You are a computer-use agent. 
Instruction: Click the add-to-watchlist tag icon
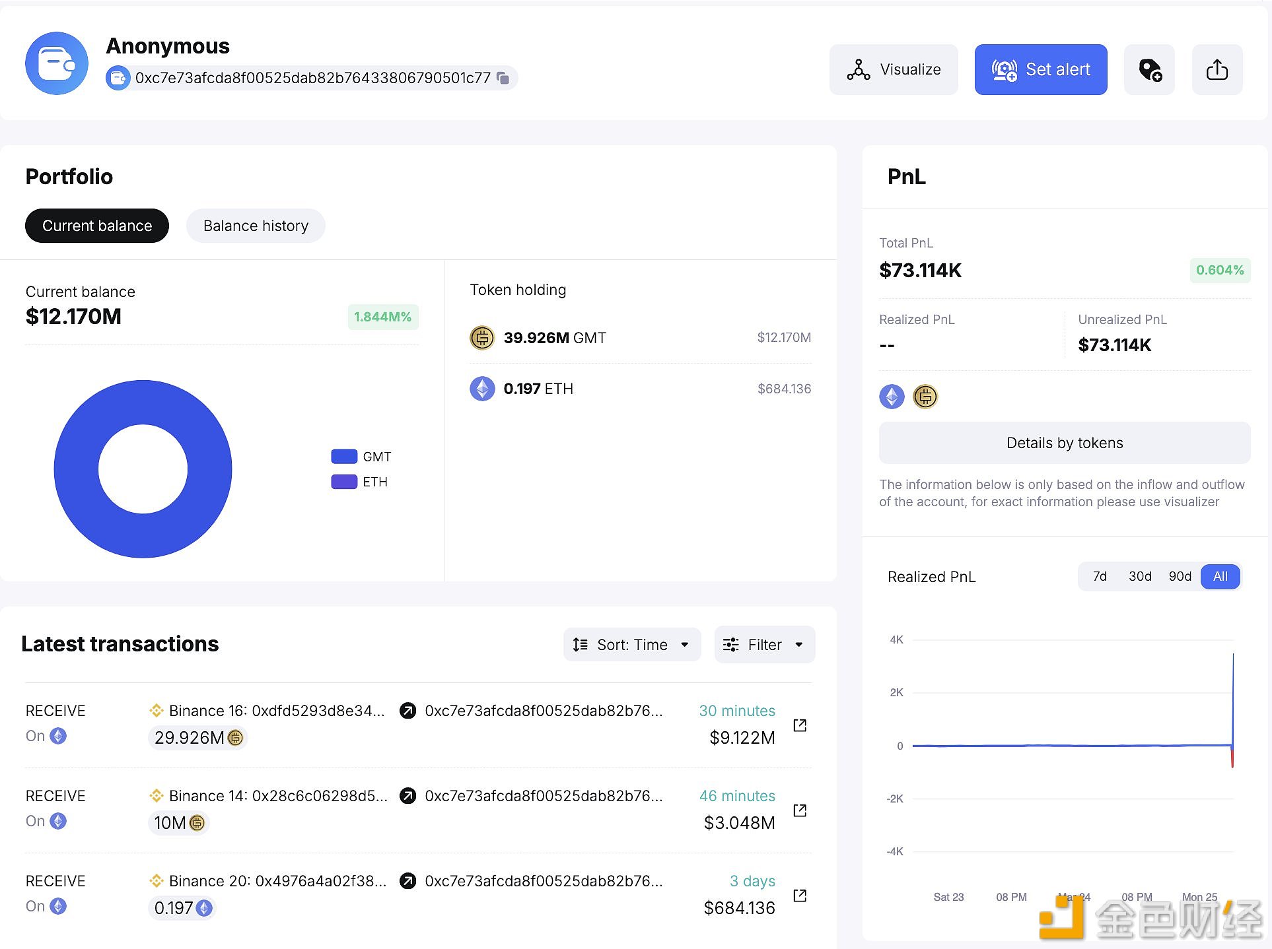pyautogui.click(x=1149, y=70)
